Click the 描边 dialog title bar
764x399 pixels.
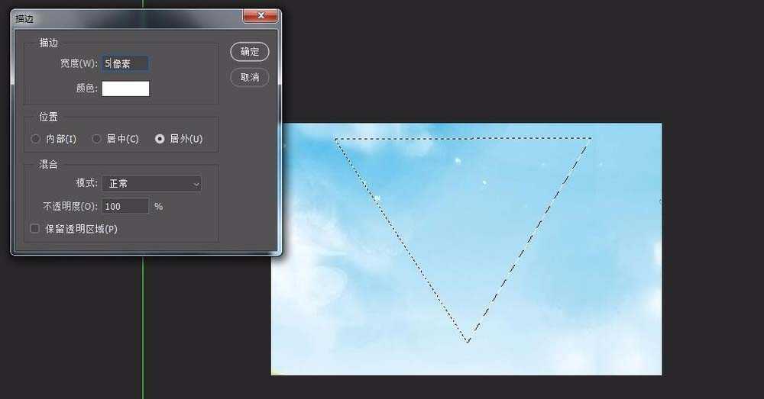pyautogui.click(x=127, y=18)
